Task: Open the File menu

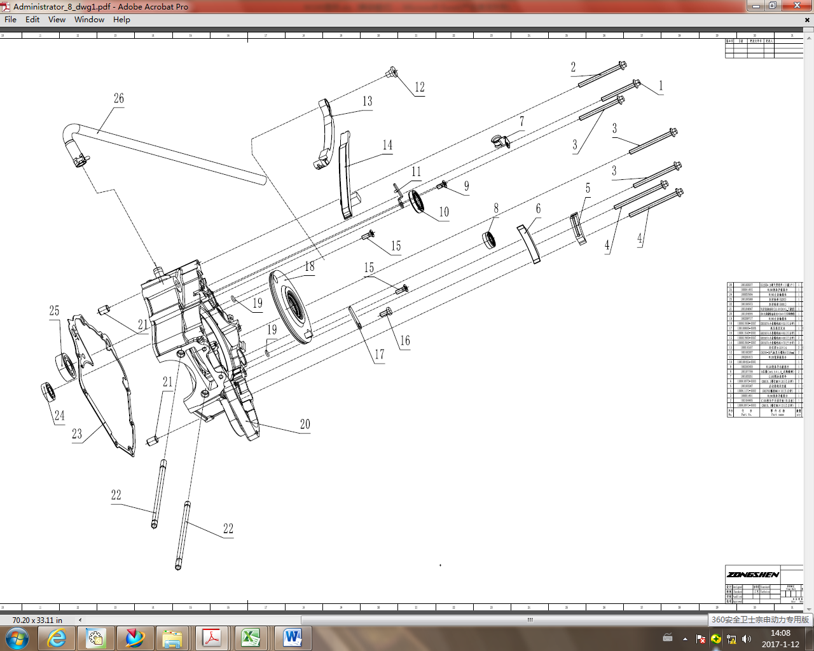Action: pyautogui.click(x=10, y=20)
